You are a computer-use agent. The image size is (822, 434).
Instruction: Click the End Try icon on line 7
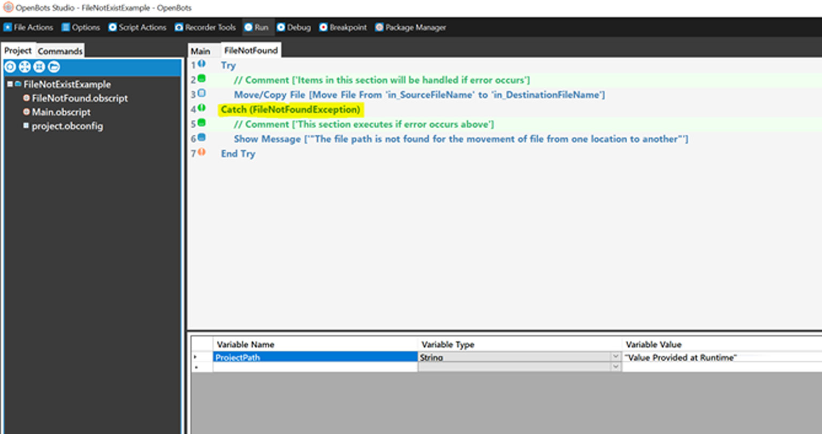point(202,152)
